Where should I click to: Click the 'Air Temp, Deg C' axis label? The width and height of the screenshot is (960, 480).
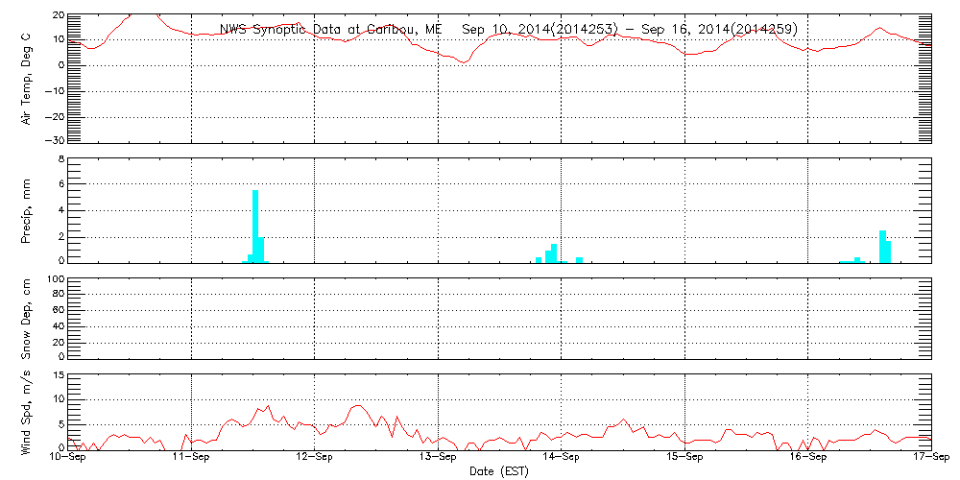coord(26,77)
